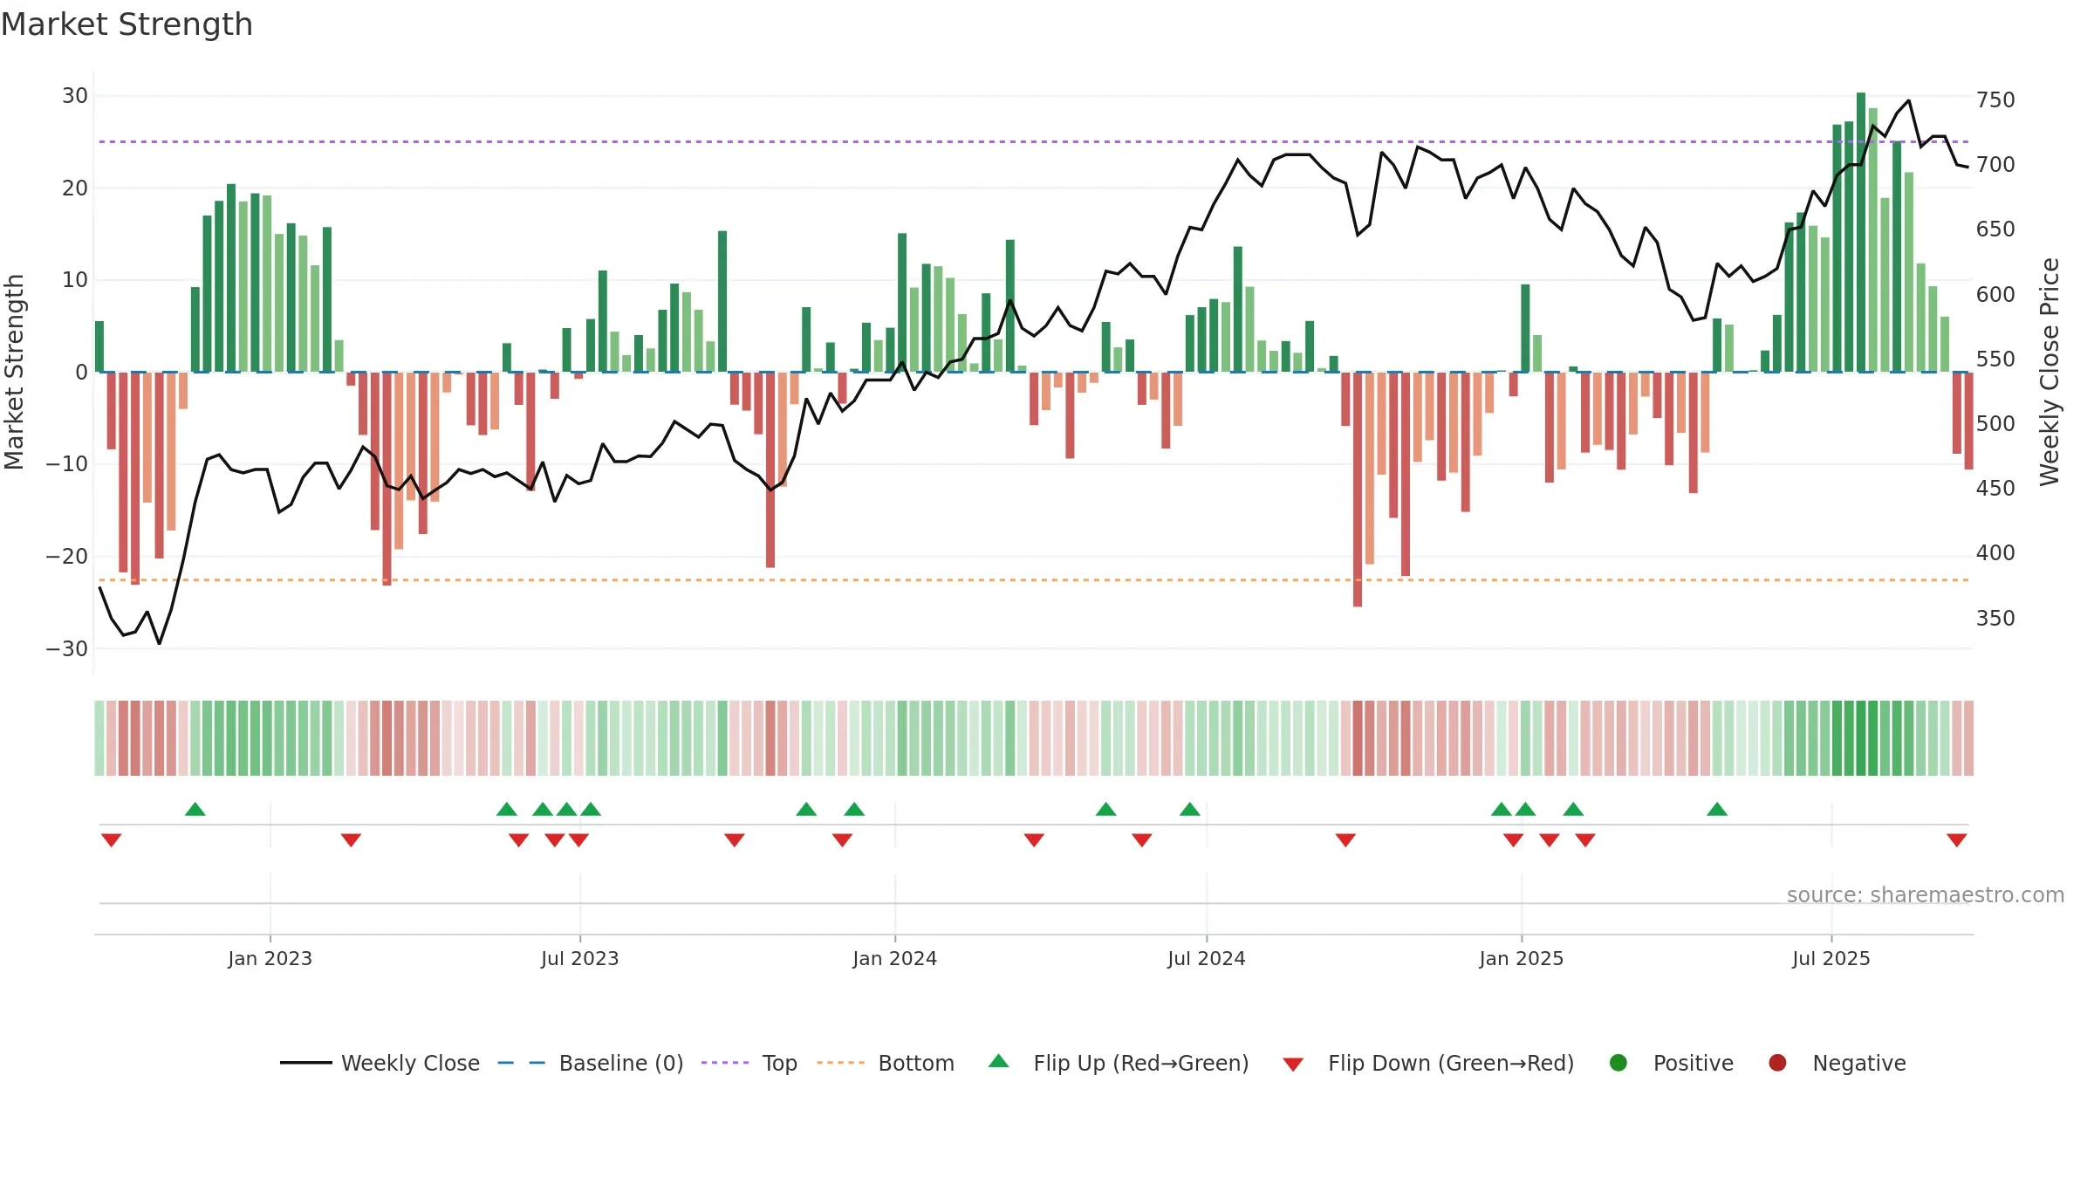Click the Jan 2025 x-axis label
This screenshot has width=2094, height=1178.
(1521, 958)
